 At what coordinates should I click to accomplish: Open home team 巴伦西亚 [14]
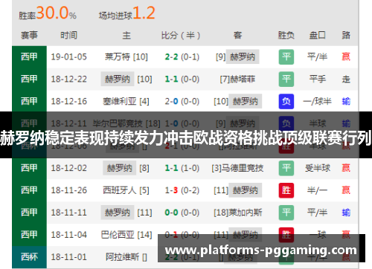126,235
